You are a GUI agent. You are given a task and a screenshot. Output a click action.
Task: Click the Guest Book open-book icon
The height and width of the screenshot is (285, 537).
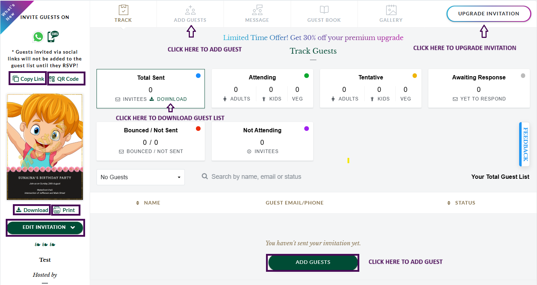(324, 10)
